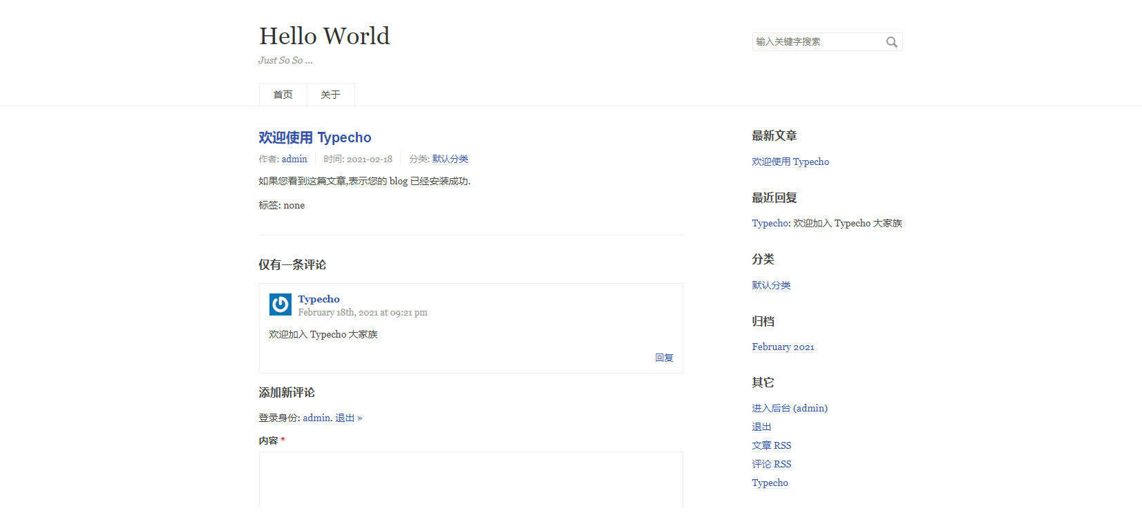Screen dimensions: 1142x513
Task: Click the post date 时间: 2021-02-18
Action: click(x=358, y=159)
